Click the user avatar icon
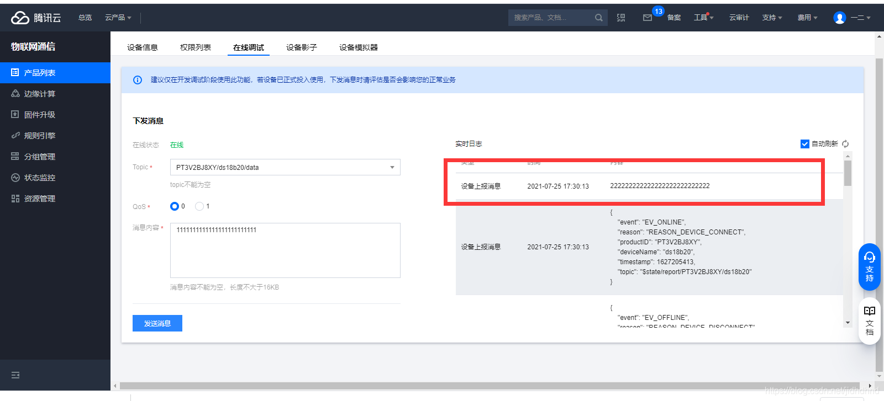This screenshot has width=884, height=401. pyautogui.click(x=839, y=18)
